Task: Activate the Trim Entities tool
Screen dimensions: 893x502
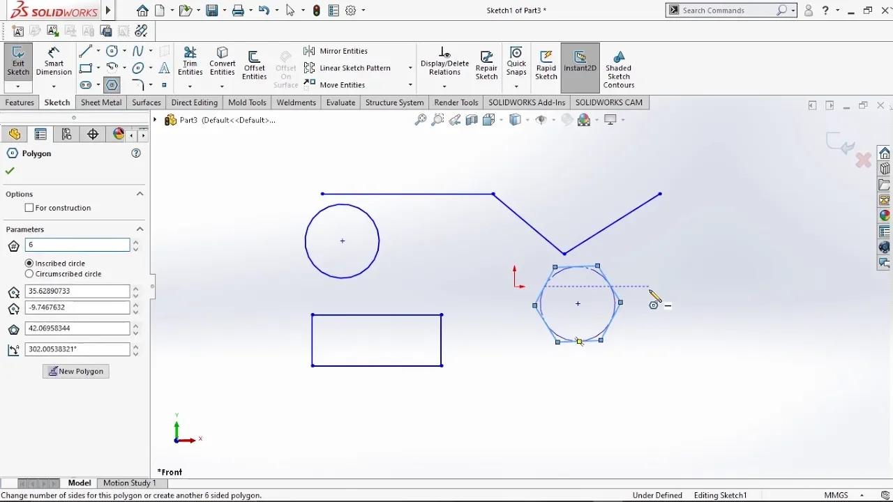Action: 190,61
